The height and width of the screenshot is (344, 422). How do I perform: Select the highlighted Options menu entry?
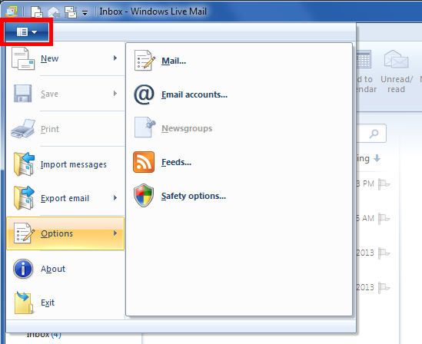click(65, 233)
